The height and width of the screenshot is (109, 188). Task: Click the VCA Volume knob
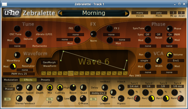170,55
